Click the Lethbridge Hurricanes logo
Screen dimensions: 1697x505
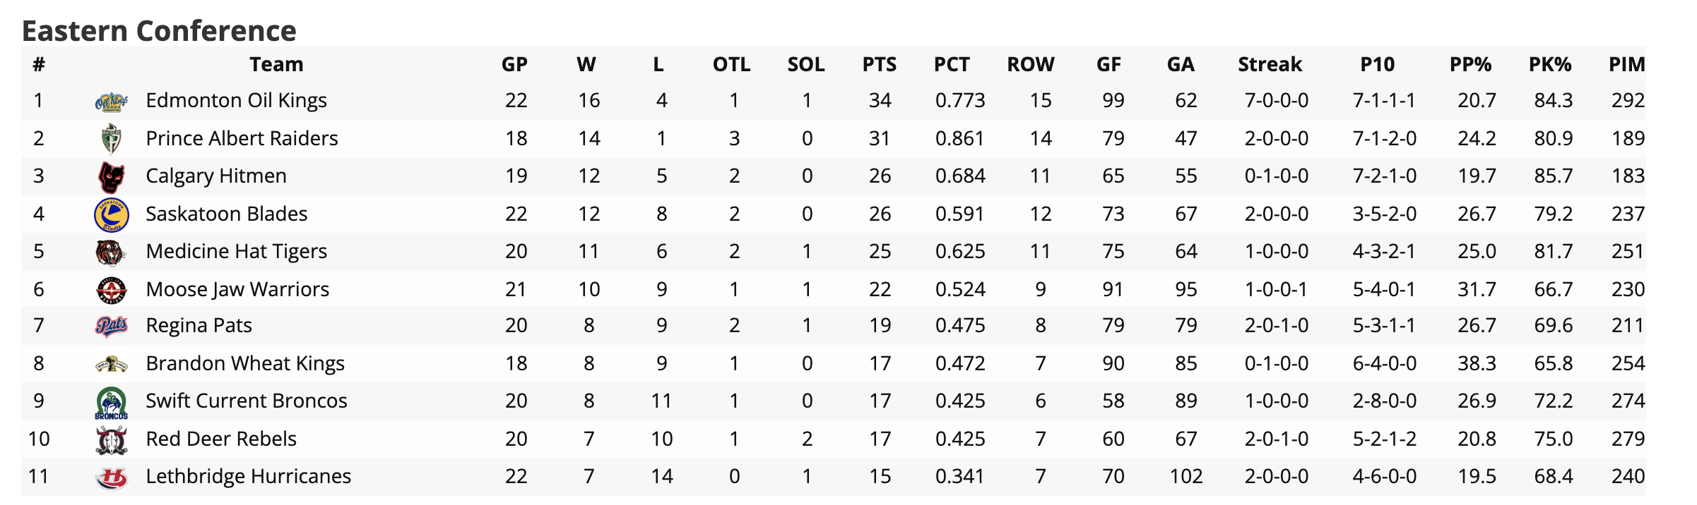[111, 477]
